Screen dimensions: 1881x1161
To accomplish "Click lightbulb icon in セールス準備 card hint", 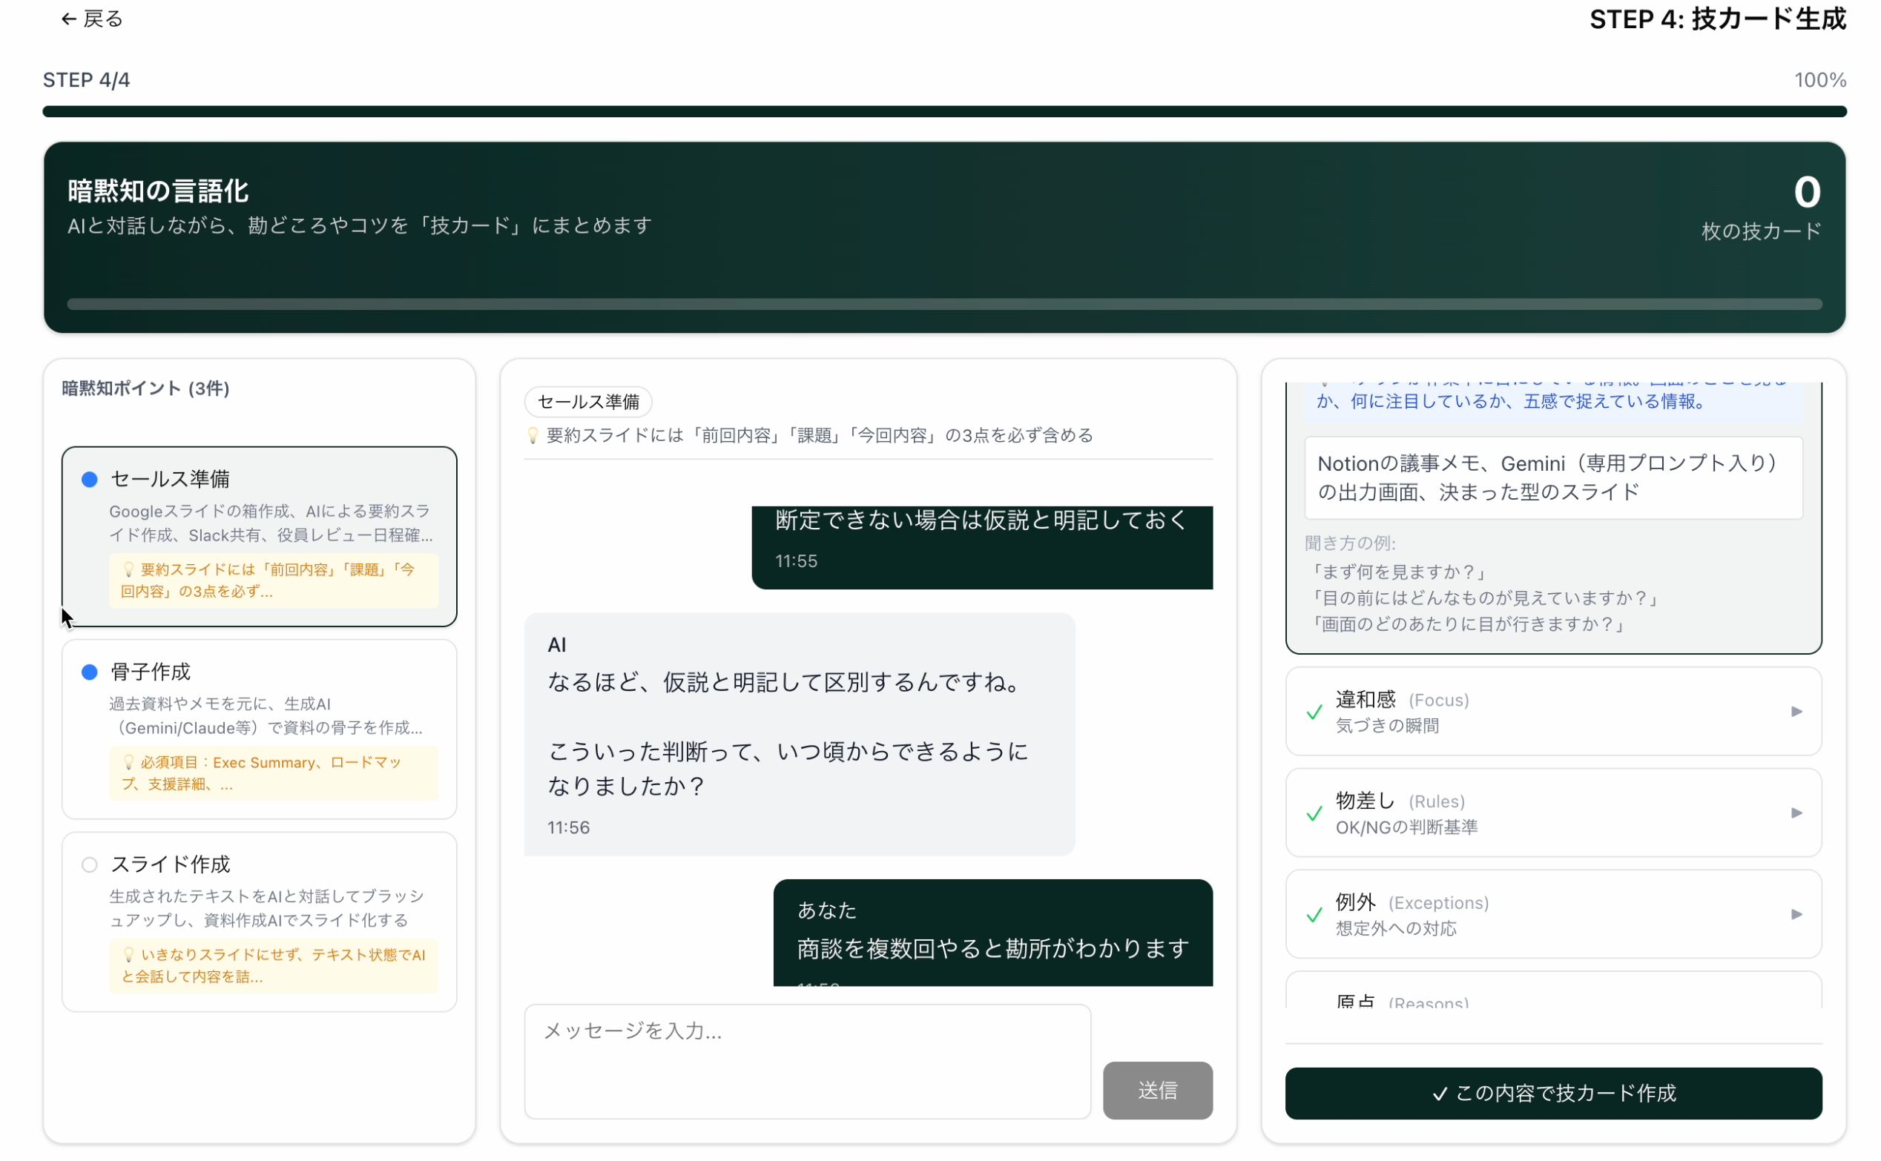I will pos(129,569).
